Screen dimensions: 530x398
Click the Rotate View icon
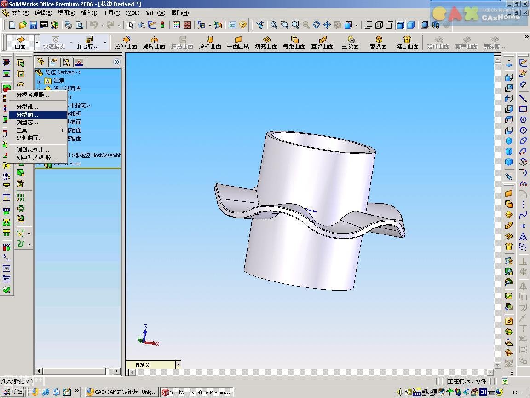317,25
